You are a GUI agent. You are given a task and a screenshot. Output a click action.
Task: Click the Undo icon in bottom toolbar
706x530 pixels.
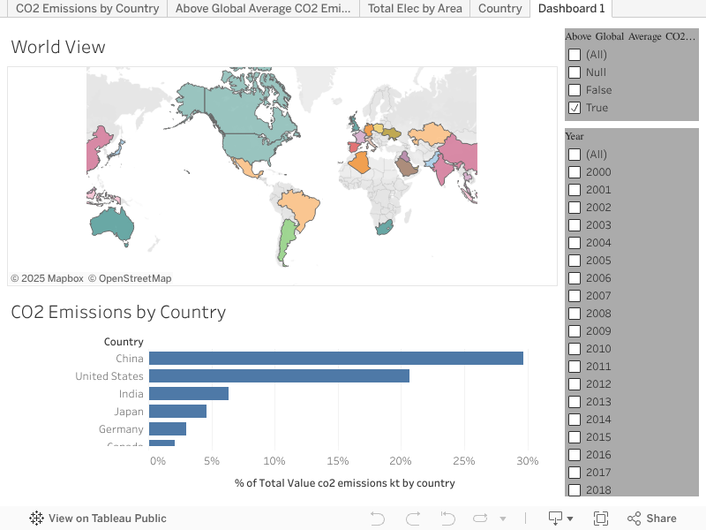378,519
